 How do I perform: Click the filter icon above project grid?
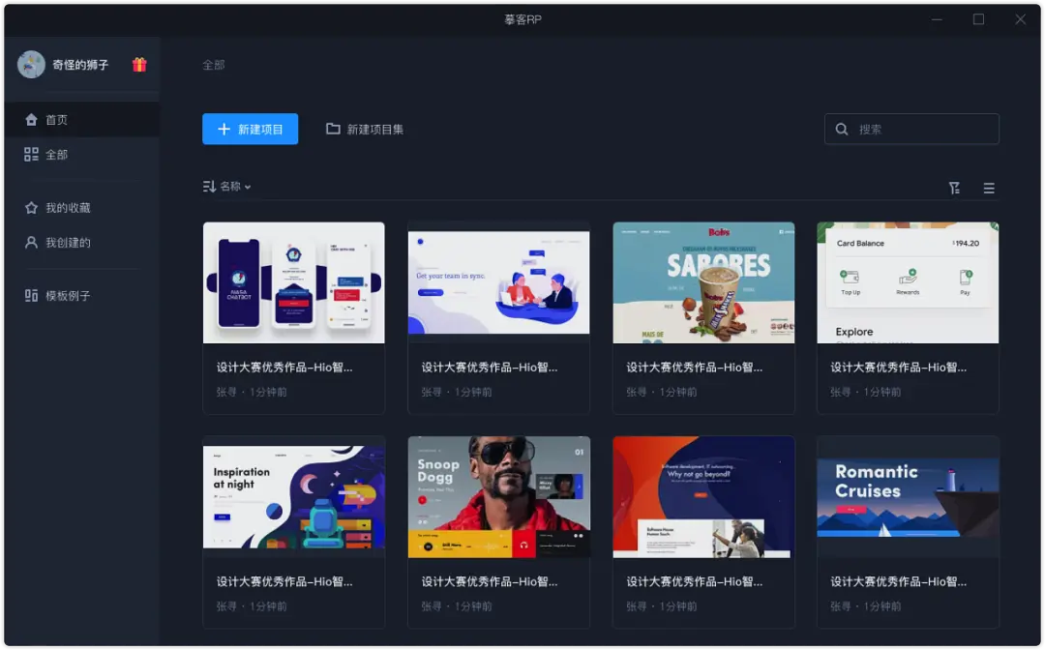click(954, 188)
